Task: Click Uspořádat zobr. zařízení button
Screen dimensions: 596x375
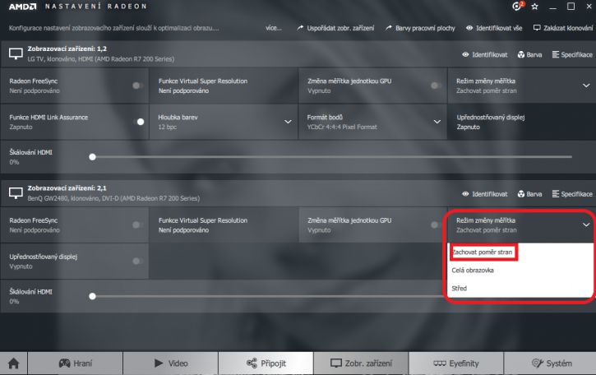Action: pos(335,28)
